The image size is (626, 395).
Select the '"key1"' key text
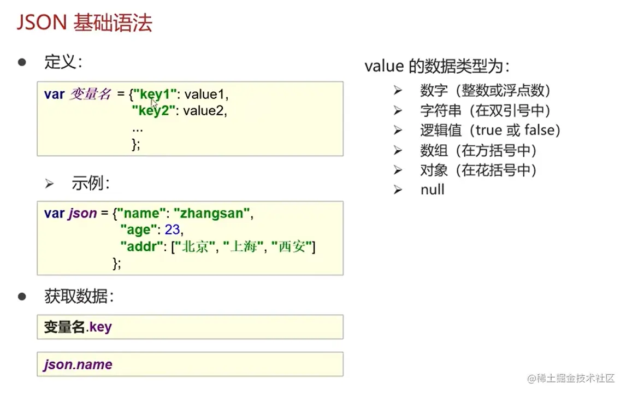click(155, 95)
